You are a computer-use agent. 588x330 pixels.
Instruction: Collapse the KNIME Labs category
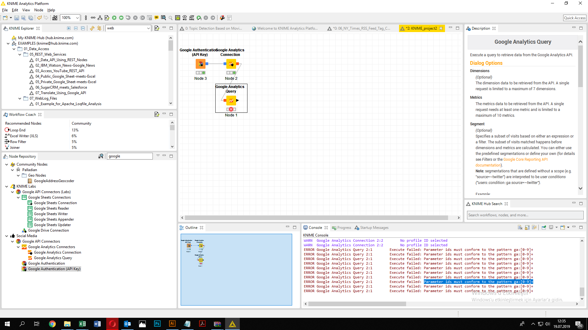[6, 186]
